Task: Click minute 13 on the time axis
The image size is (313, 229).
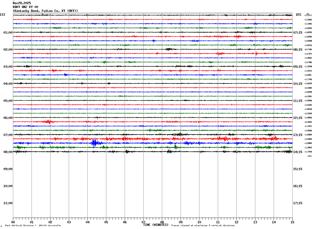Action: pos(255,222)
